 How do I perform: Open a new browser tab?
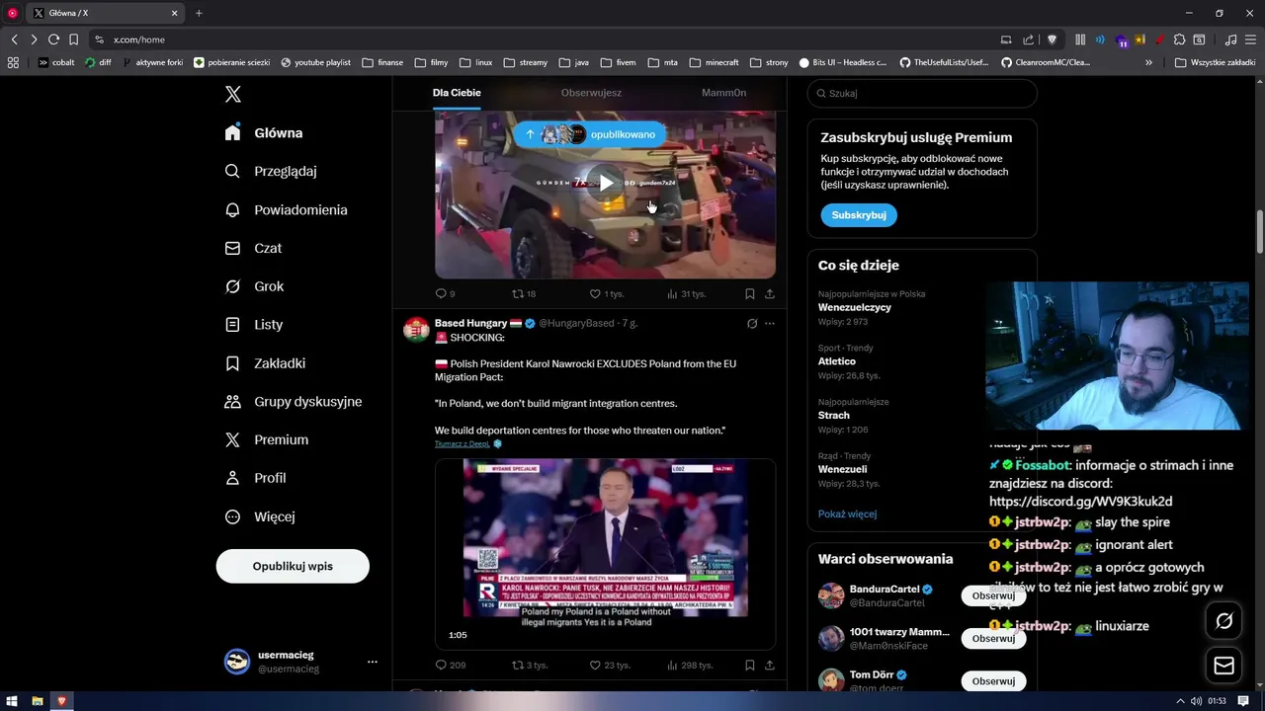[199, 13]
